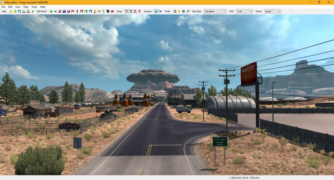
Task: Run the map with the green play icon
Action: (x=33, y=11)
